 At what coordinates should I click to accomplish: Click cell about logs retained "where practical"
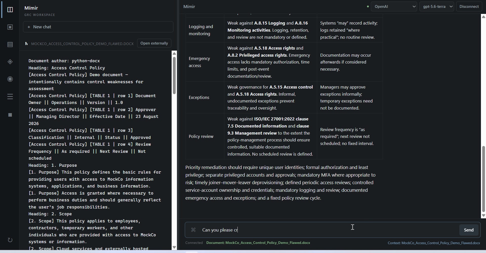click(350, 30)
